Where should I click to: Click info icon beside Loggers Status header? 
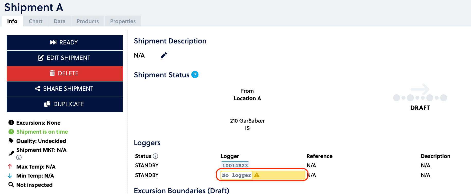point(156,156)
